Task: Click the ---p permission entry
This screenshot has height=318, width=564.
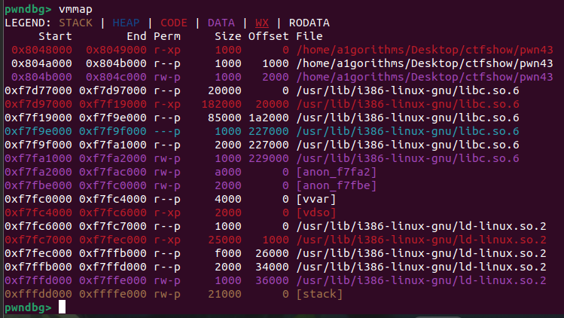Action: click(x=166, y=131)
